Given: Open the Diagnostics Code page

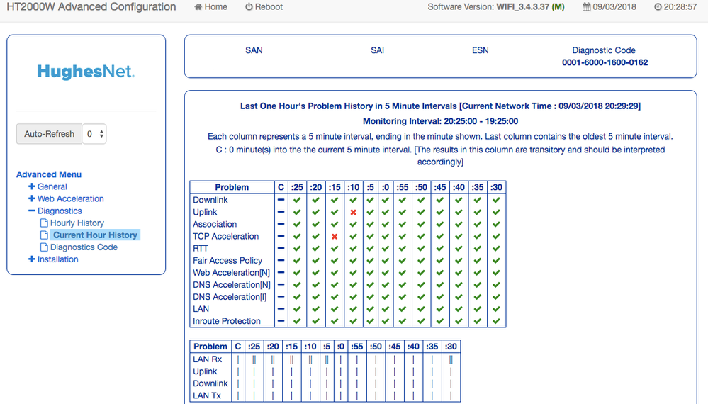Looking at the screenshot, I should click(84, 247).
